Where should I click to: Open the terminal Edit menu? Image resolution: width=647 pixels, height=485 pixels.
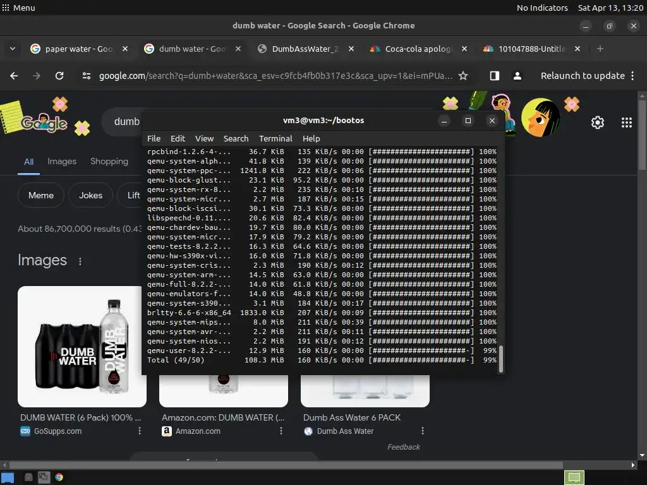178,138
